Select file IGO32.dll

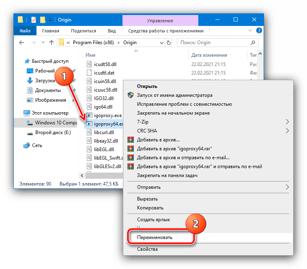coord(100,98)
